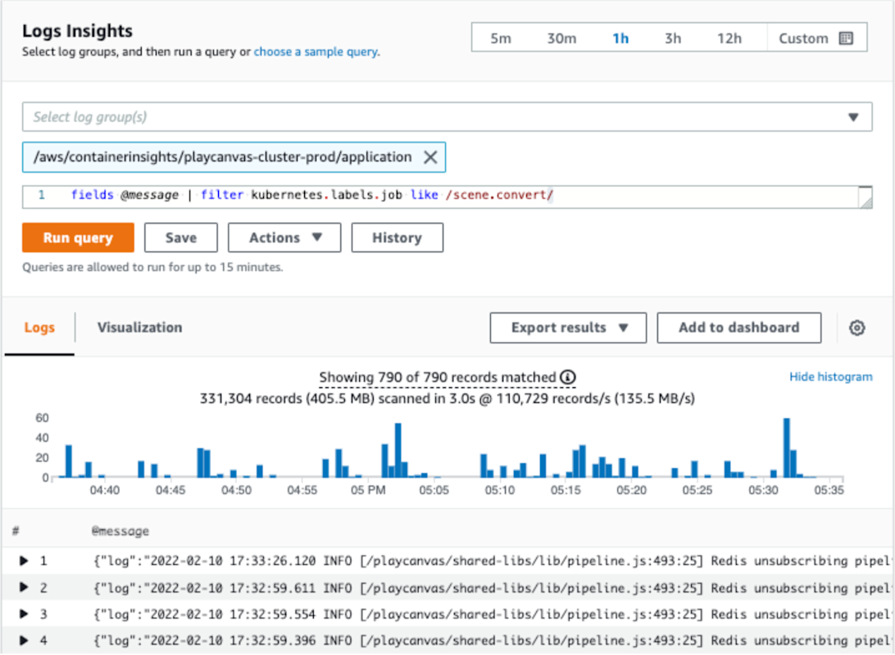Click the Showing 790 of 790 records text
Screen dimensions: 895x655
437,377
